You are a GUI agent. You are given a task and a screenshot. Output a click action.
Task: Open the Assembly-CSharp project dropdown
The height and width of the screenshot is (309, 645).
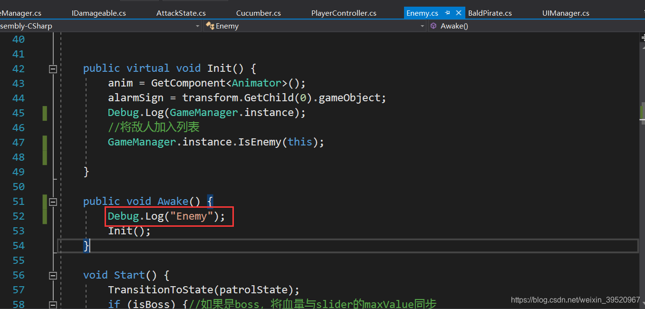click(198, 26)
